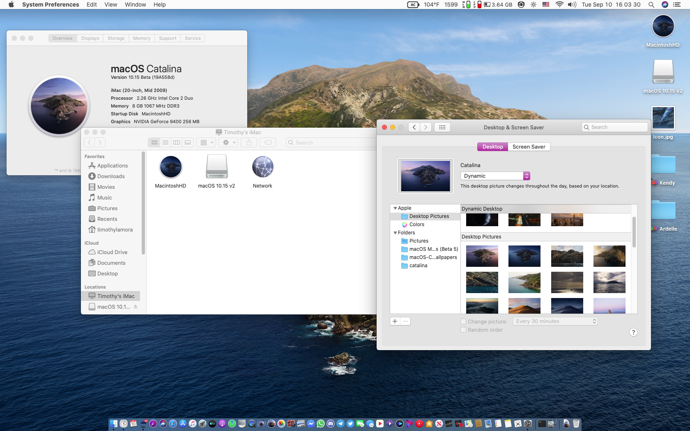Open help for Desktop & Screen Saver
This screenshot has width=690, height=431.
coord(633,332)
